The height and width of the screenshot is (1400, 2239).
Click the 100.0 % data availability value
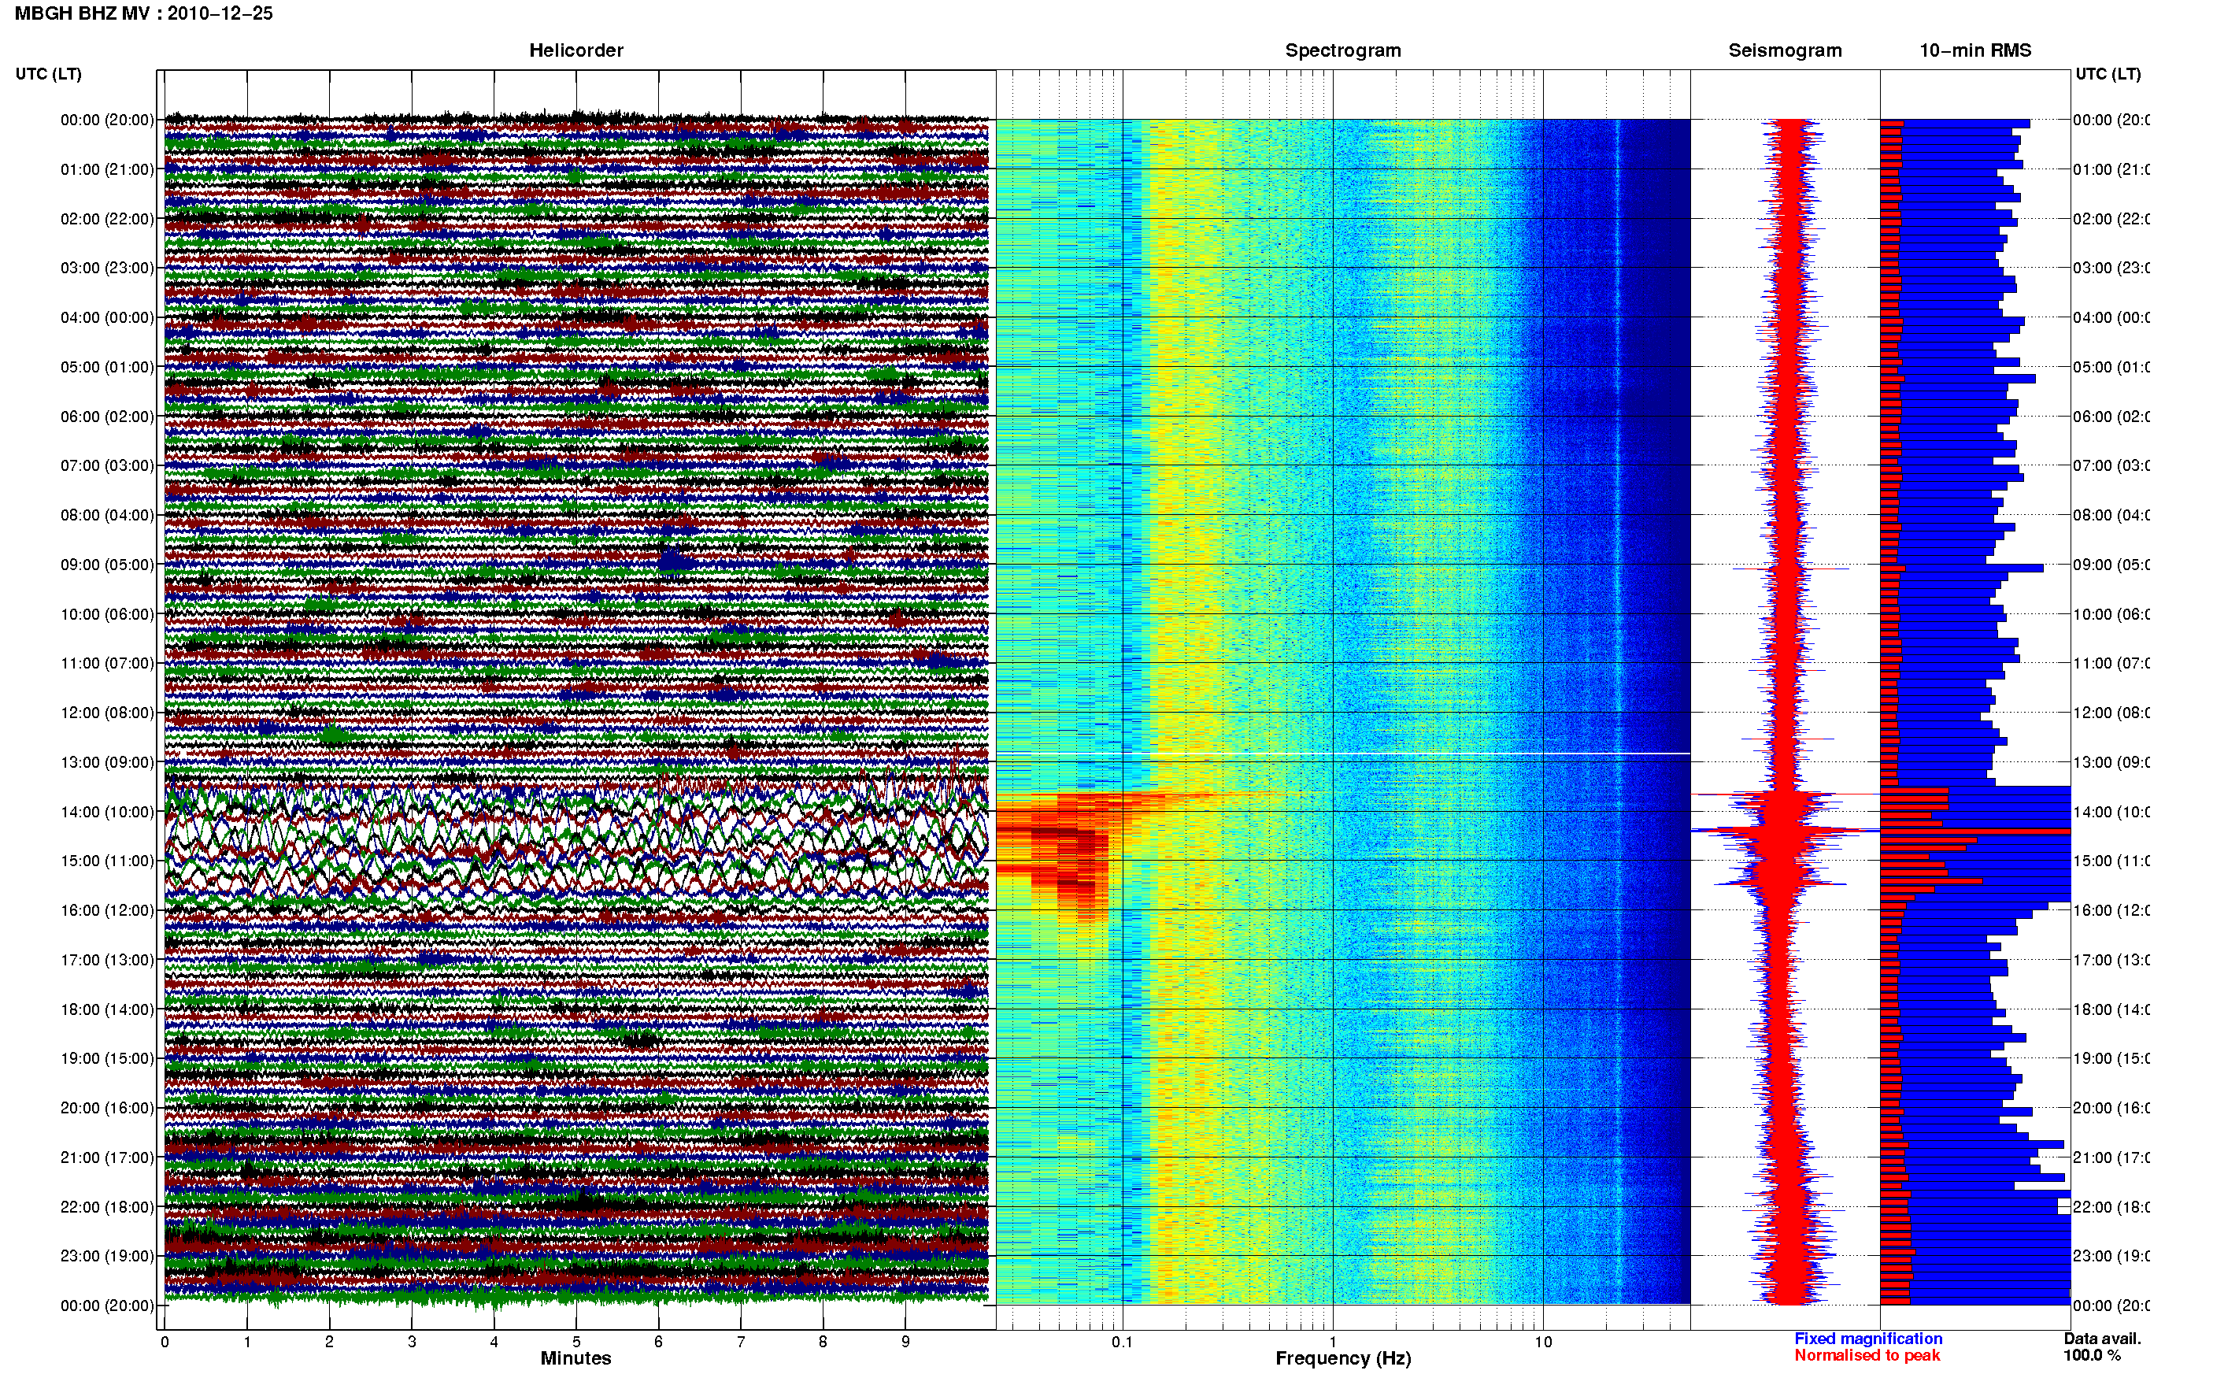[x=2092, y=1356]
